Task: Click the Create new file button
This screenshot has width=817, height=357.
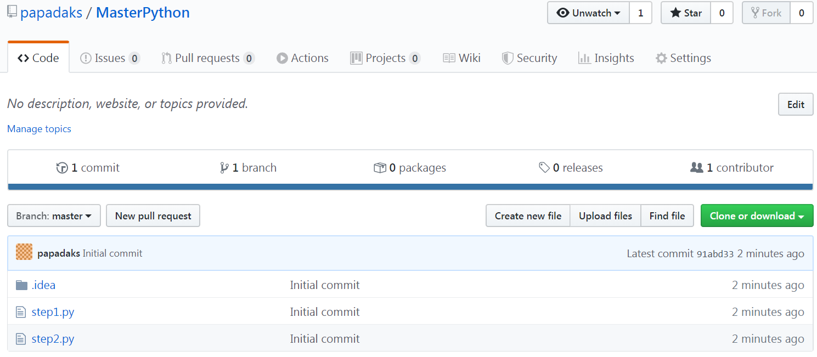Action: (528, 216)
